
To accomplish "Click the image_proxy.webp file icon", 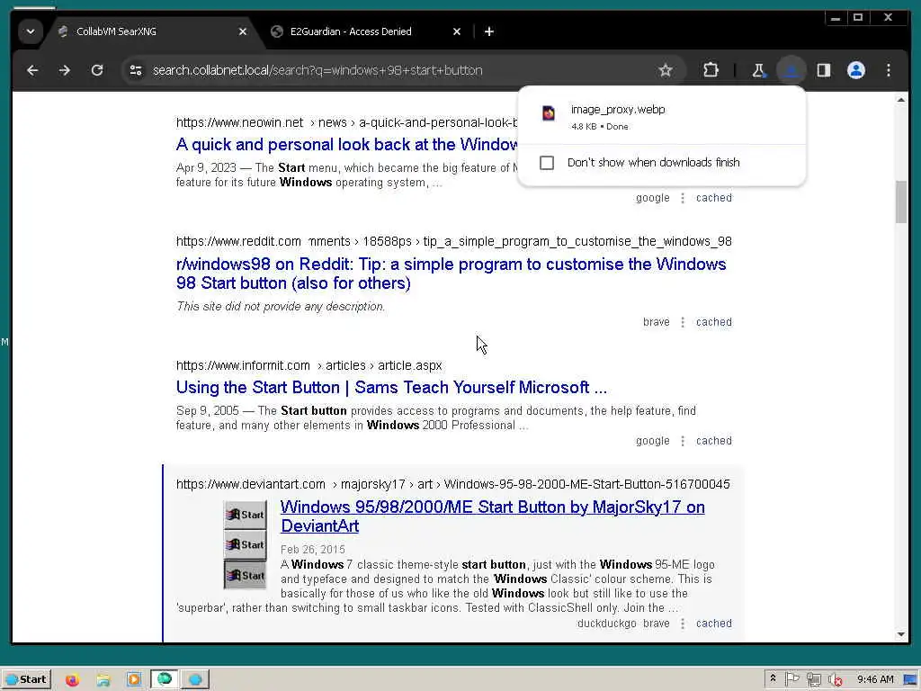I will click(549, 112).
